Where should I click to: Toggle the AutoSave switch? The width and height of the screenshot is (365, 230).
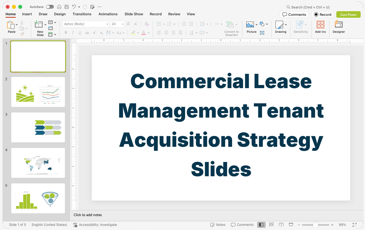(50, 7)
